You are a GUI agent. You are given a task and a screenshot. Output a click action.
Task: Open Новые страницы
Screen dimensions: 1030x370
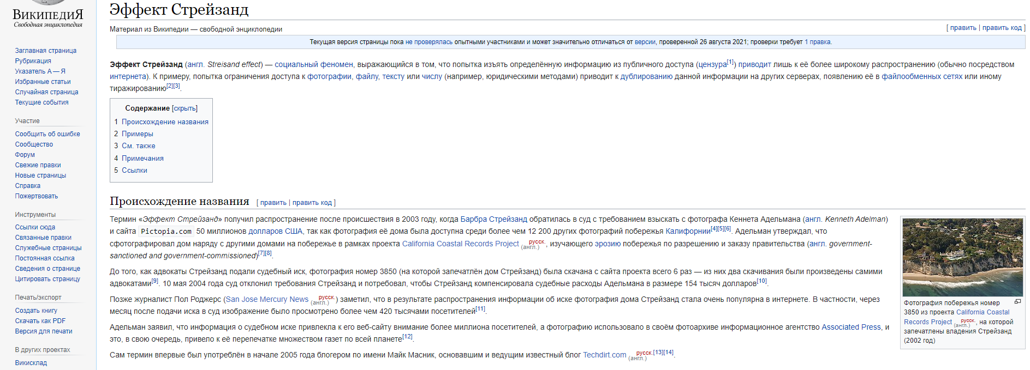pyautogui.click(x=40, y=175)
